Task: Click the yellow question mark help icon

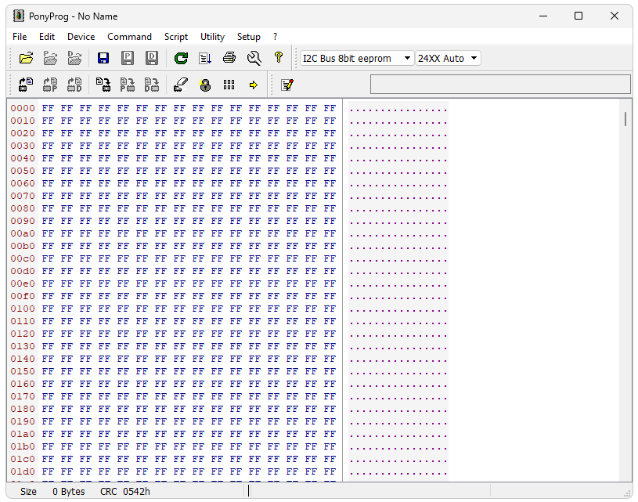Action: pyautogui.click(x=279, y=57)
